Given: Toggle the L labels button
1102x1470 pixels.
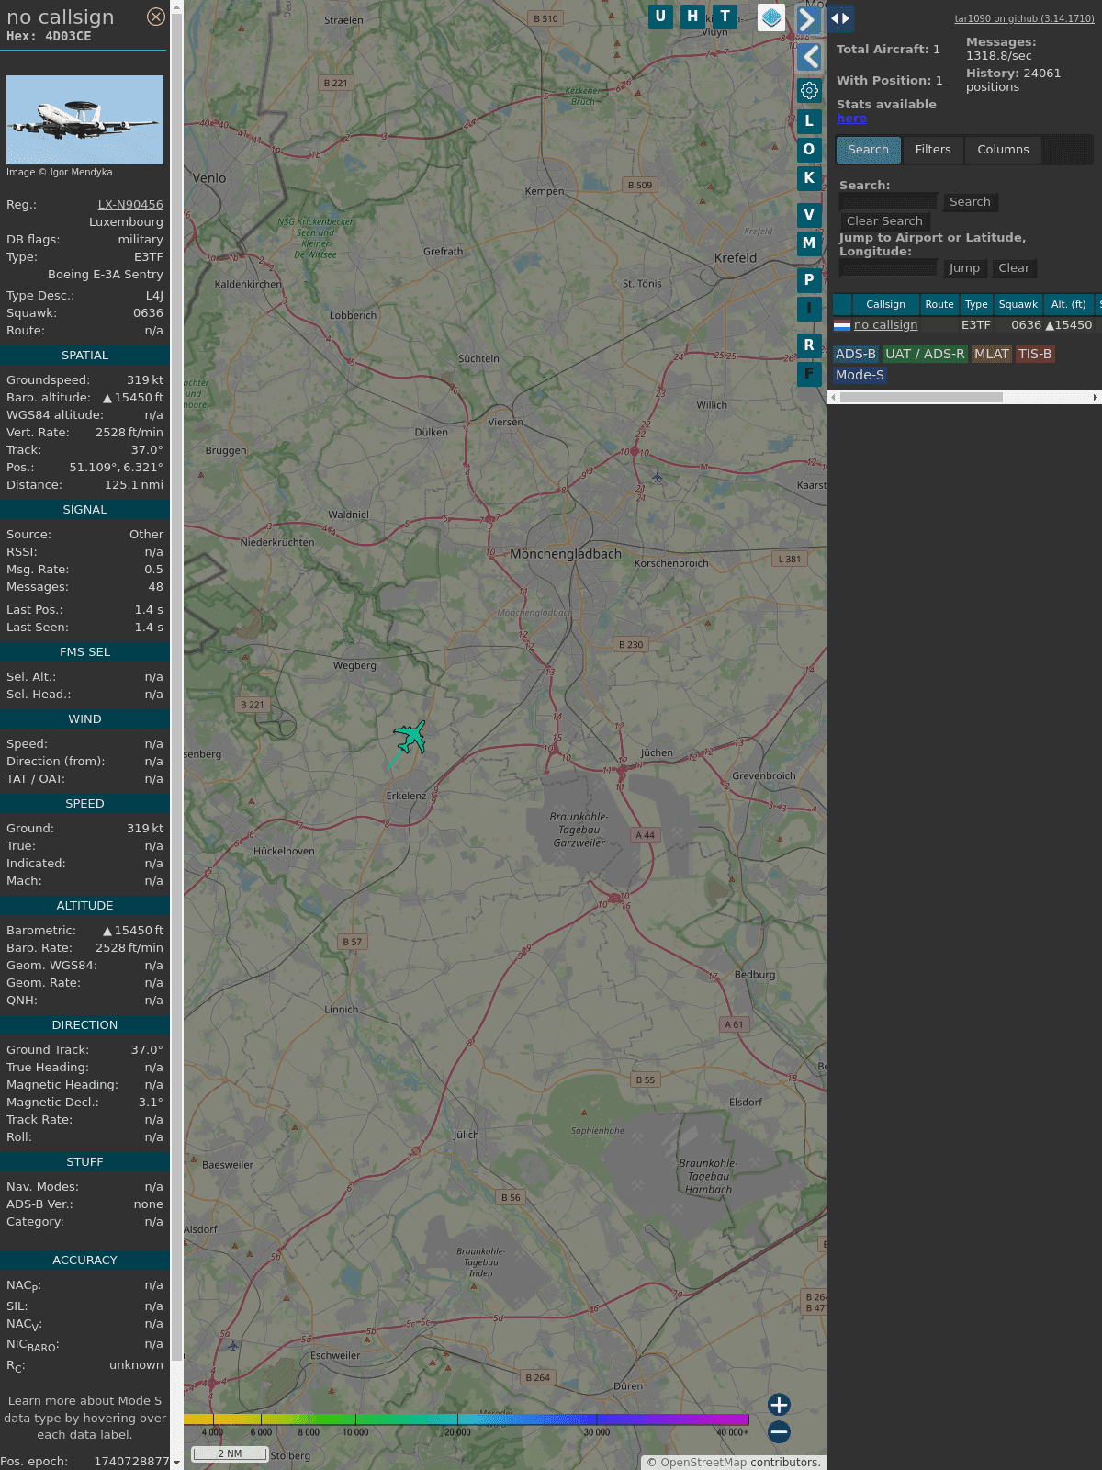Looking at the screenshot, I should pos(809,121).
